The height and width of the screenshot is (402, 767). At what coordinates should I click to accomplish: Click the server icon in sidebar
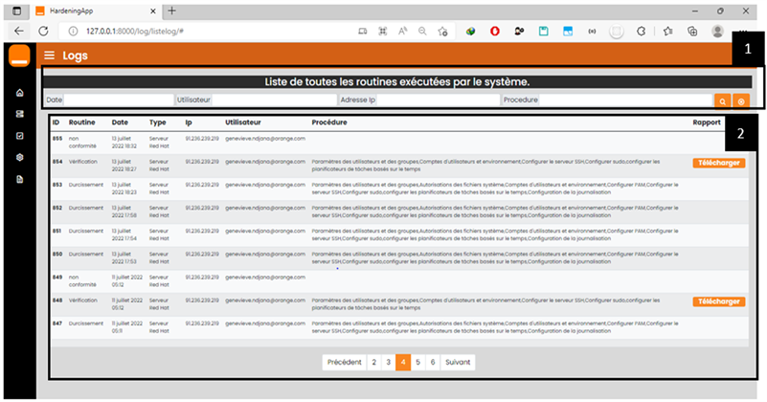pyautogui.click(x=19, y=114)
